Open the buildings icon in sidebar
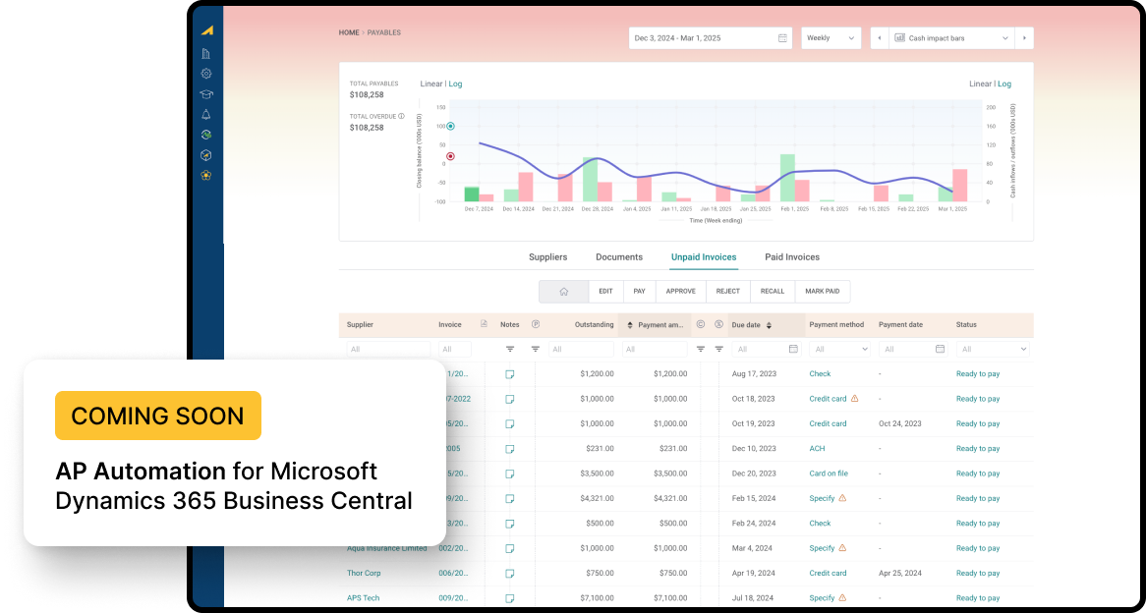The width and height of the screenshot is (1146, 613). (206, 53)
